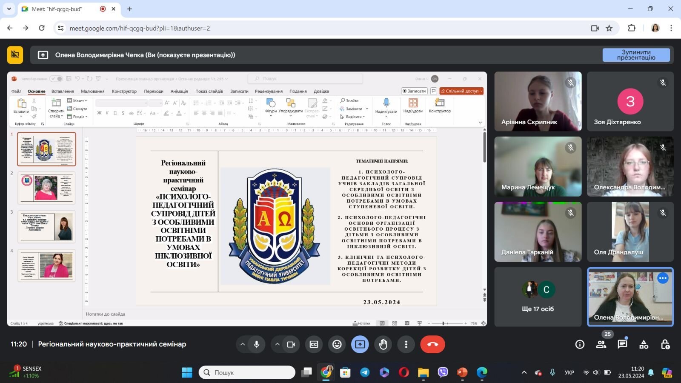681x383 pixels.
Task: Click Зупинити презентацію button
Action: (x=636, y=55)
